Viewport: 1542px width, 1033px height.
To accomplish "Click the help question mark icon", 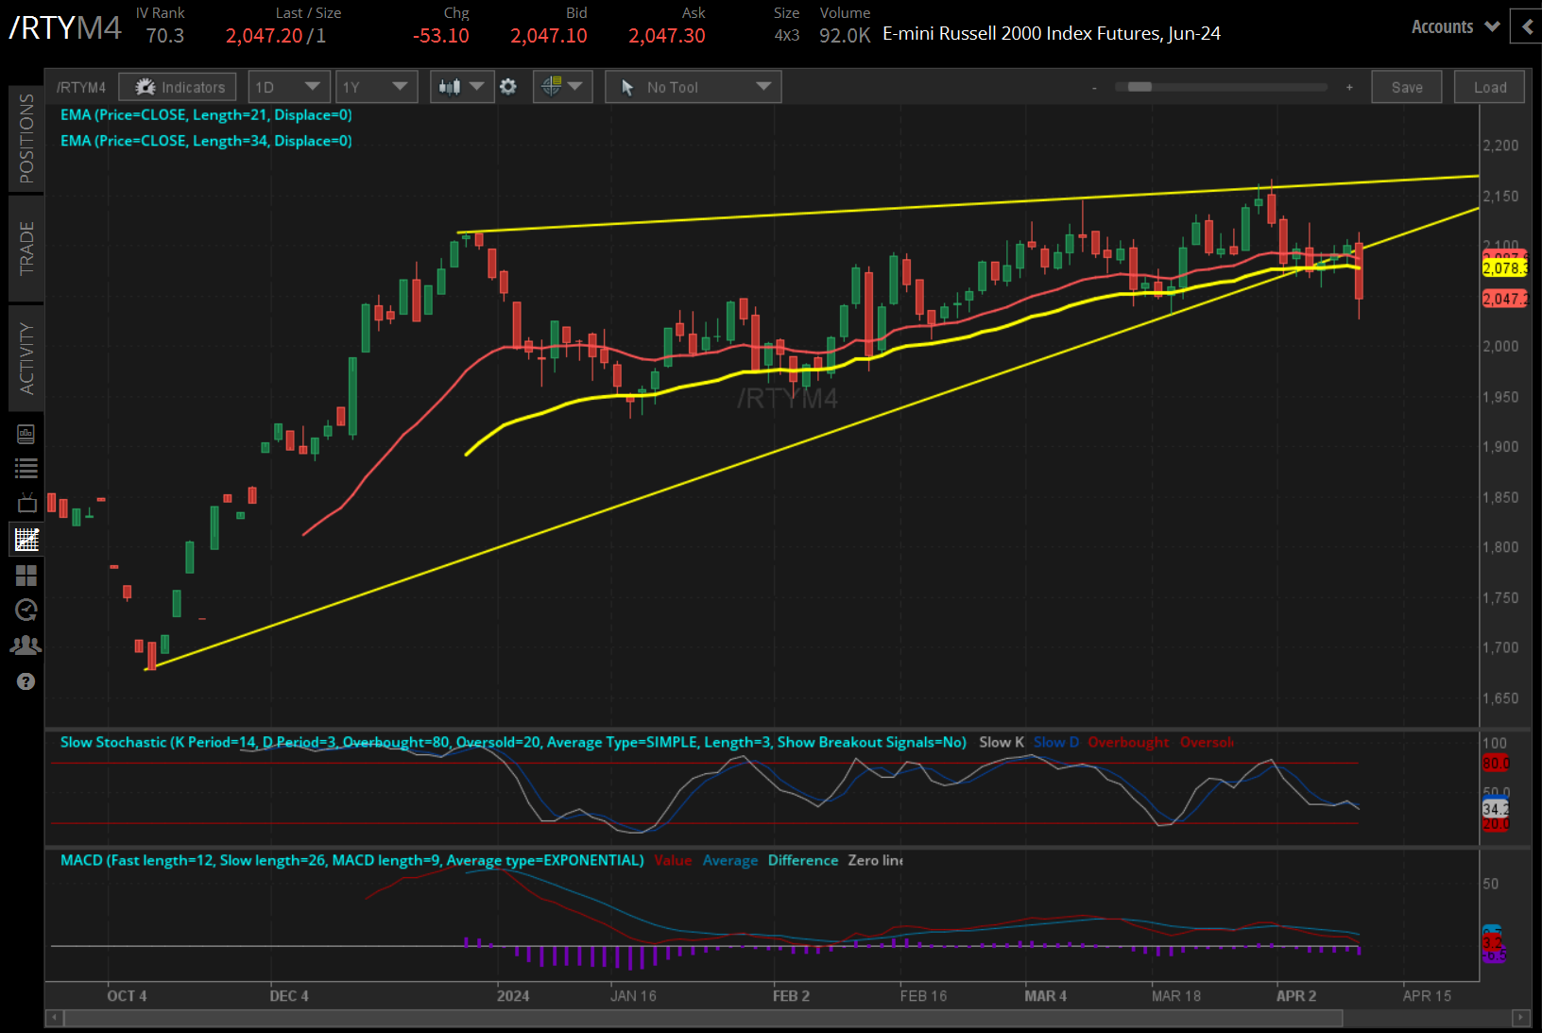I will tap(26, 681).
